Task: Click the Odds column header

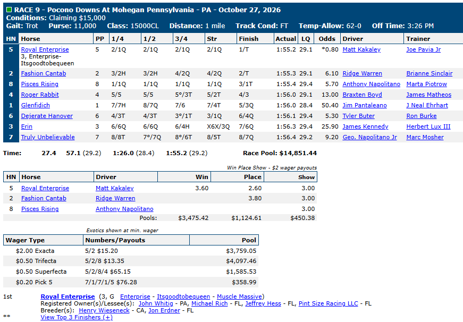Action: (x=327, y=39)
